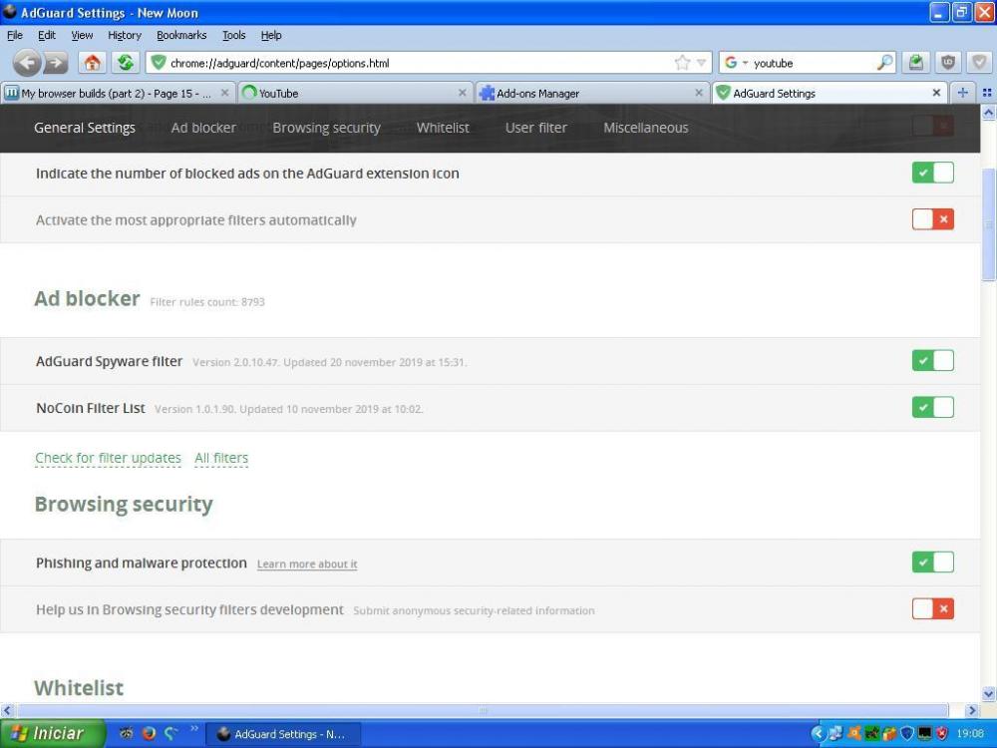Toggle the AdGuard Spyware filter switch
The image size is (997, 748).
pyautogui.click(x=933, y=361)
